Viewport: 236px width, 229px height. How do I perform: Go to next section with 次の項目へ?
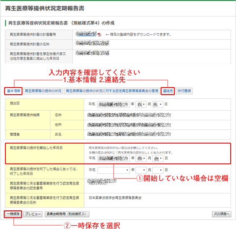click(221, 214)
